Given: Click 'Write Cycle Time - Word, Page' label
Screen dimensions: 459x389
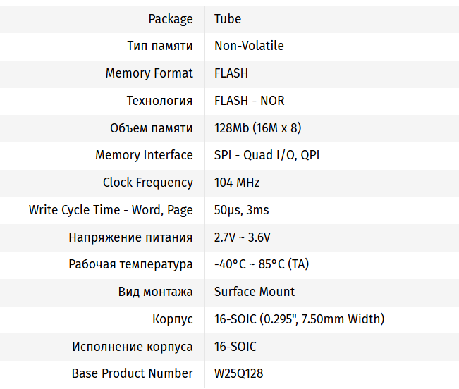Looking at the screenshot, I should click(111, 210).
